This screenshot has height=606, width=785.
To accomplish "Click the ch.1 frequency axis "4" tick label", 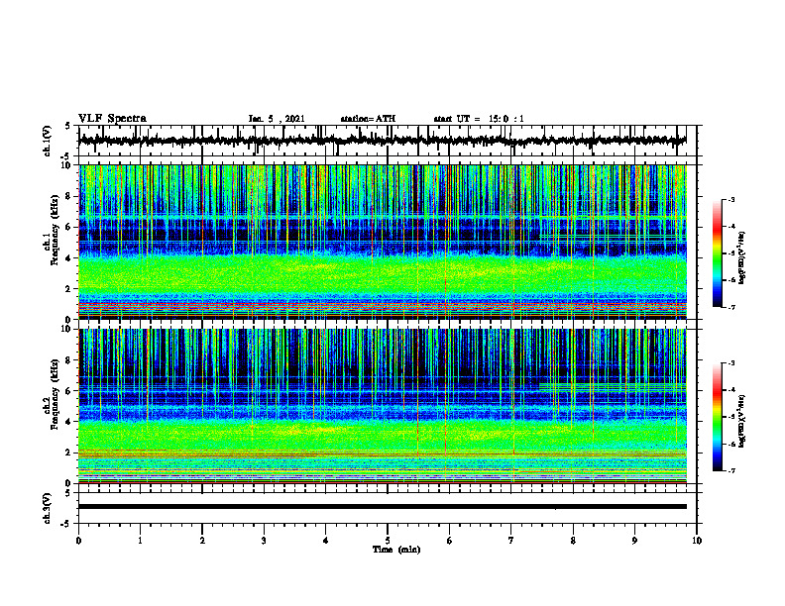I will coord(69,258).
